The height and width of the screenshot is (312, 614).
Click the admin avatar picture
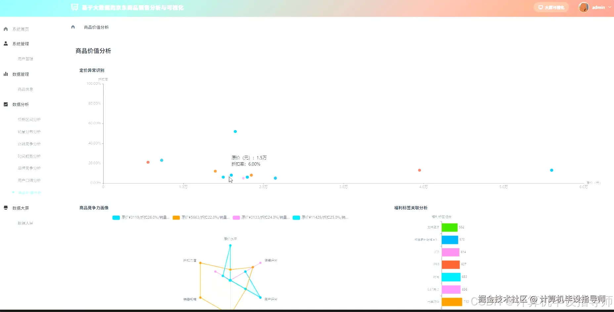[x=584, y=7]
